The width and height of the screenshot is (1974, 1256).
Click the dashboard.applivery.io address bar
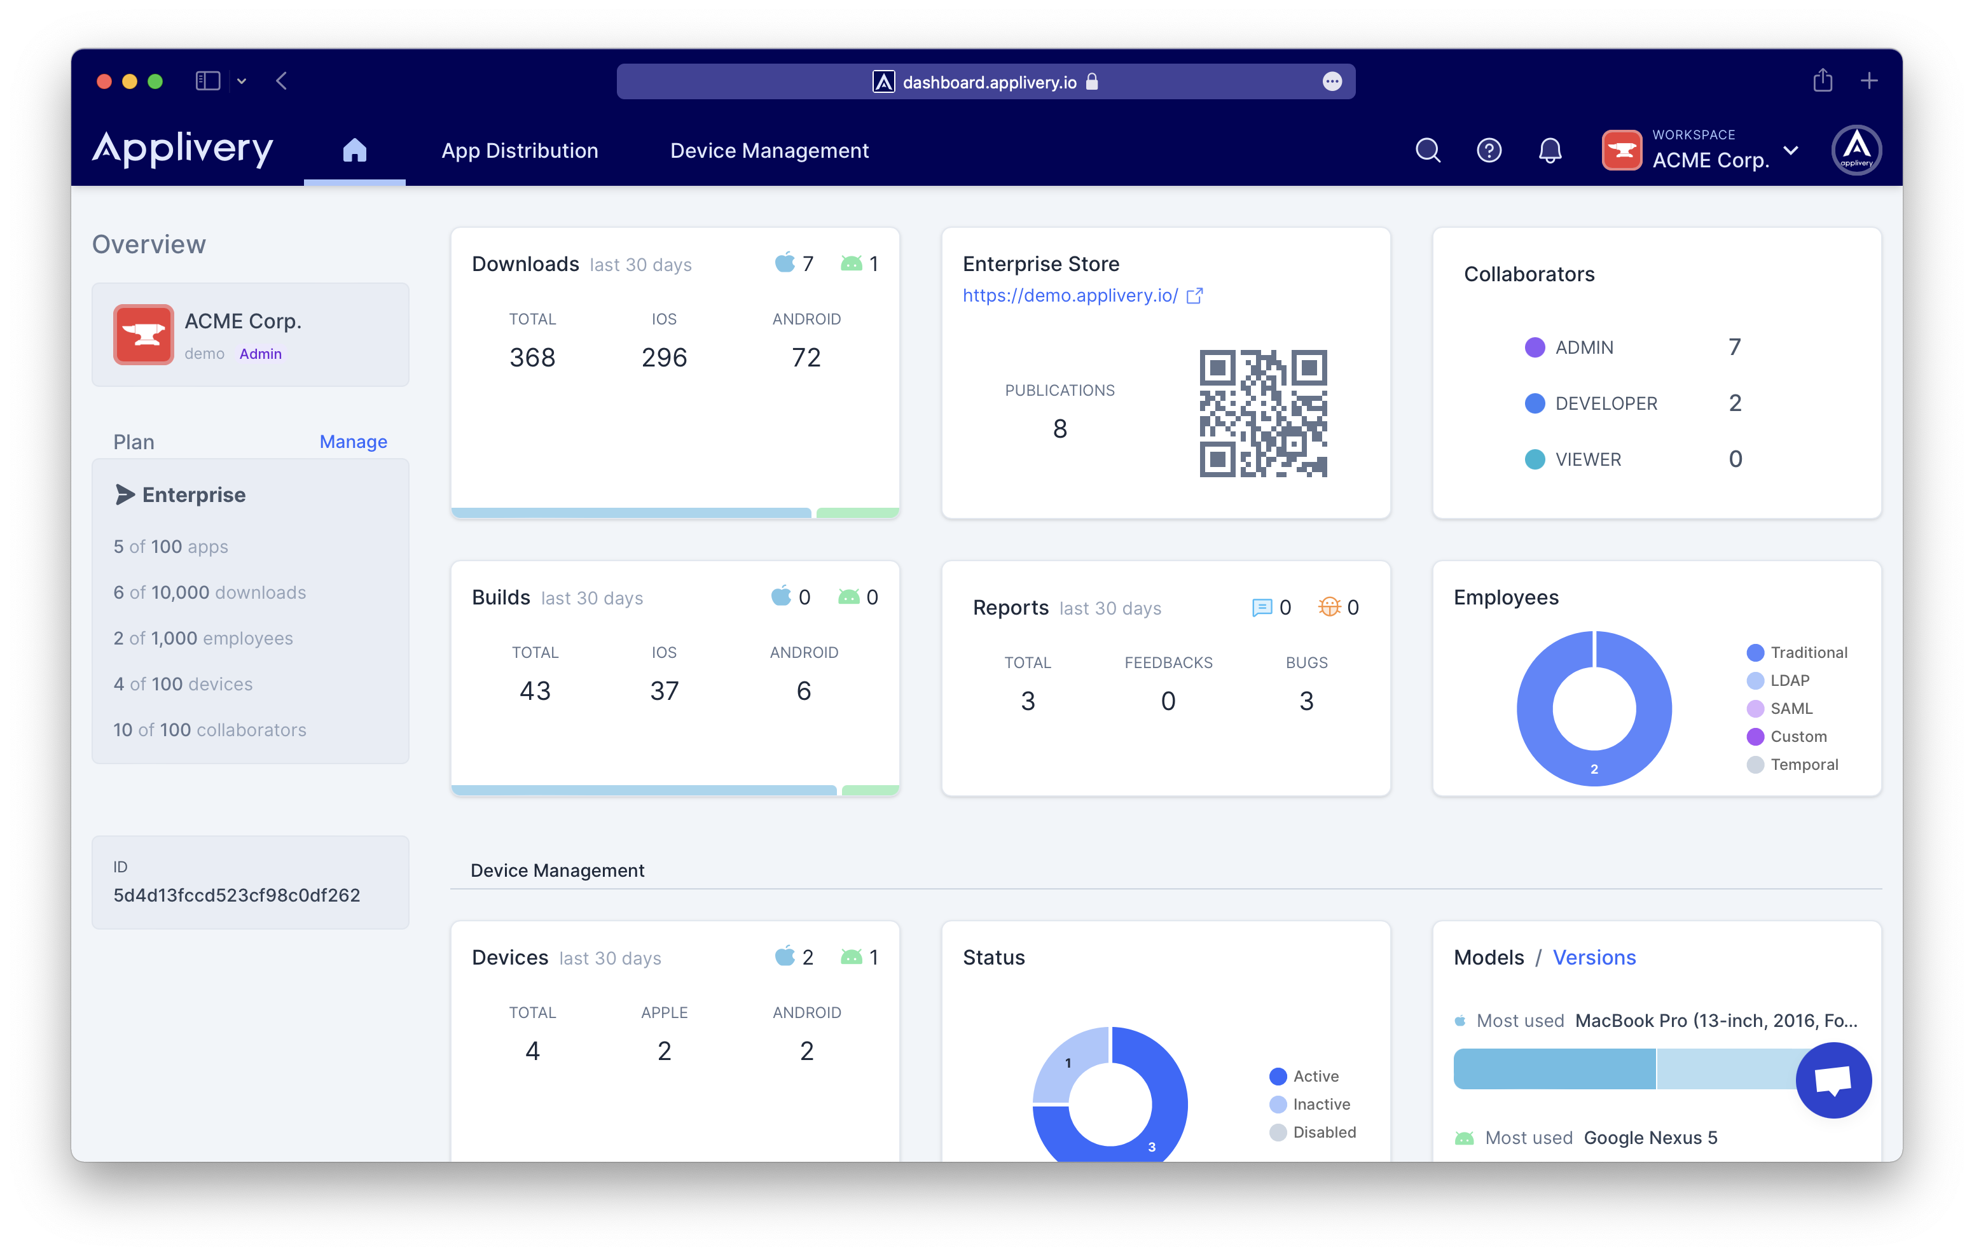[x=985, y=81]
